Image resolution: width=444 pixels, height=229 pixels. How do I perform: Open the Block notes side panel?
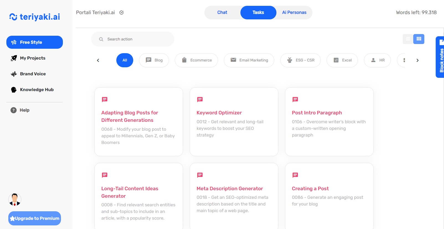440,57
